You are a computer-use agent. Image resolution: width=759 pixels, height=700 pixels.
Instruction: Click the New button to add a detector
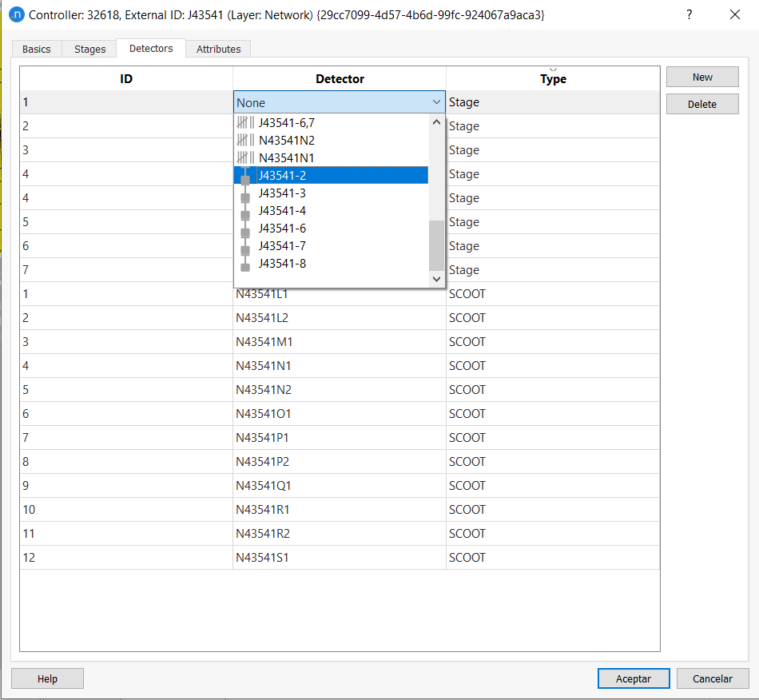pos(701,77)
